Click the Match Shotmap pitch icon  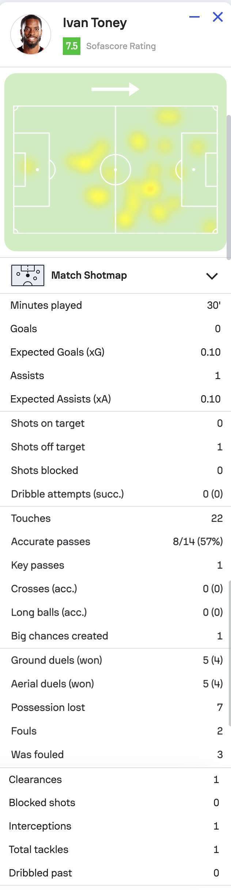tap(28, 275)
